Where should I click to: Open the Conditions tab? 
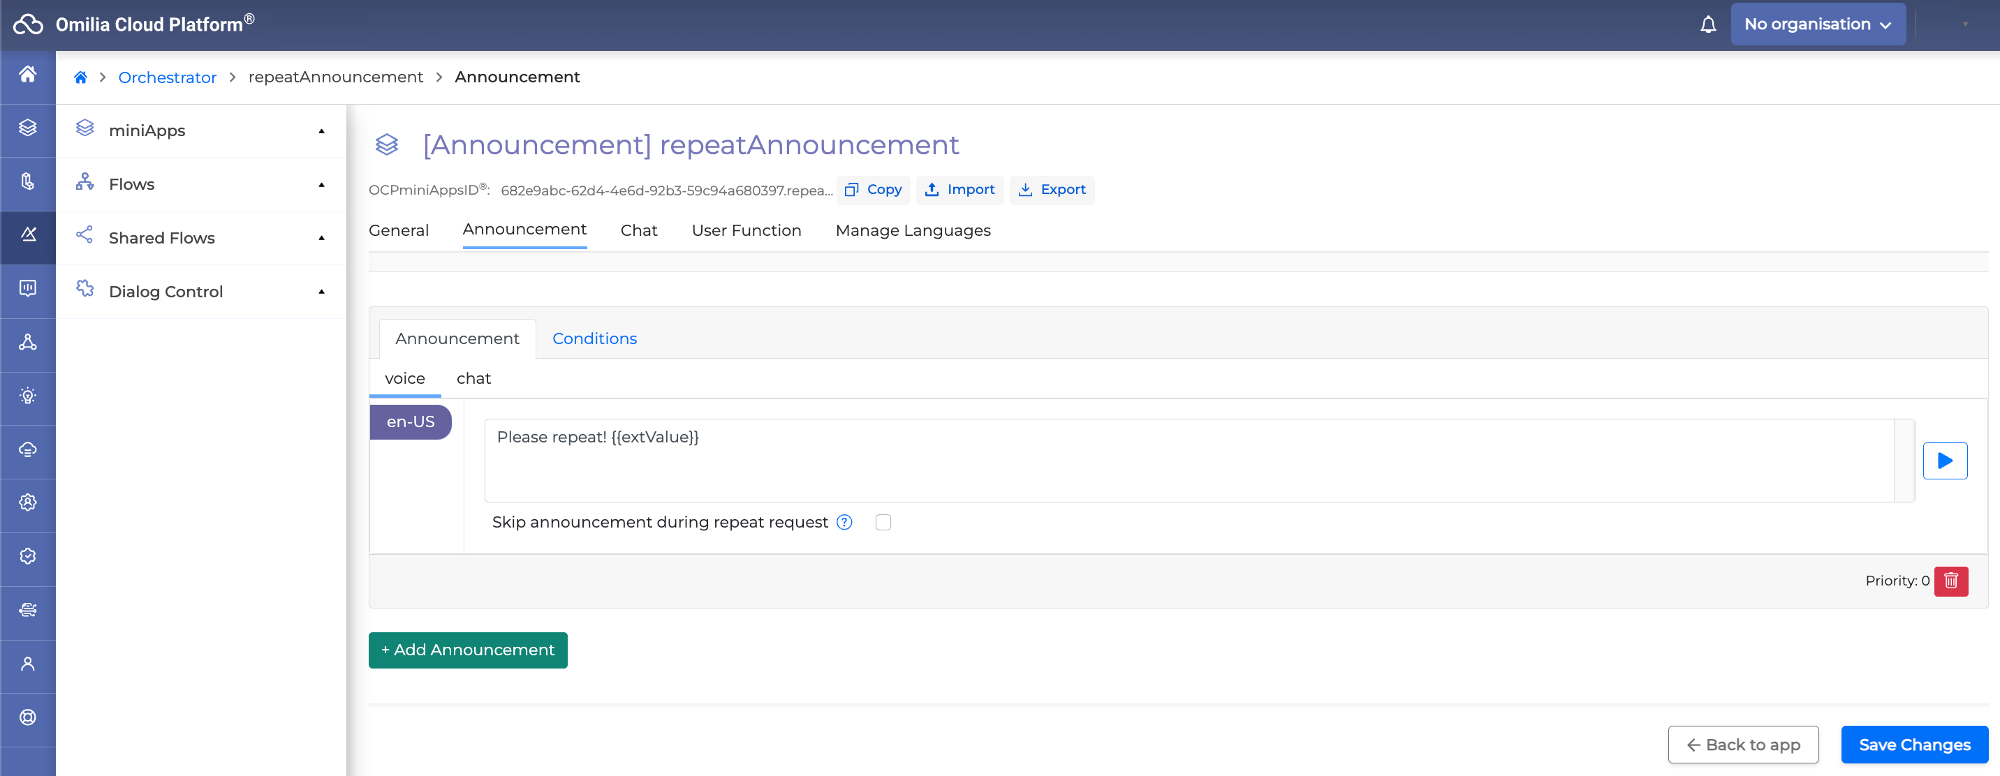(594, 339)
